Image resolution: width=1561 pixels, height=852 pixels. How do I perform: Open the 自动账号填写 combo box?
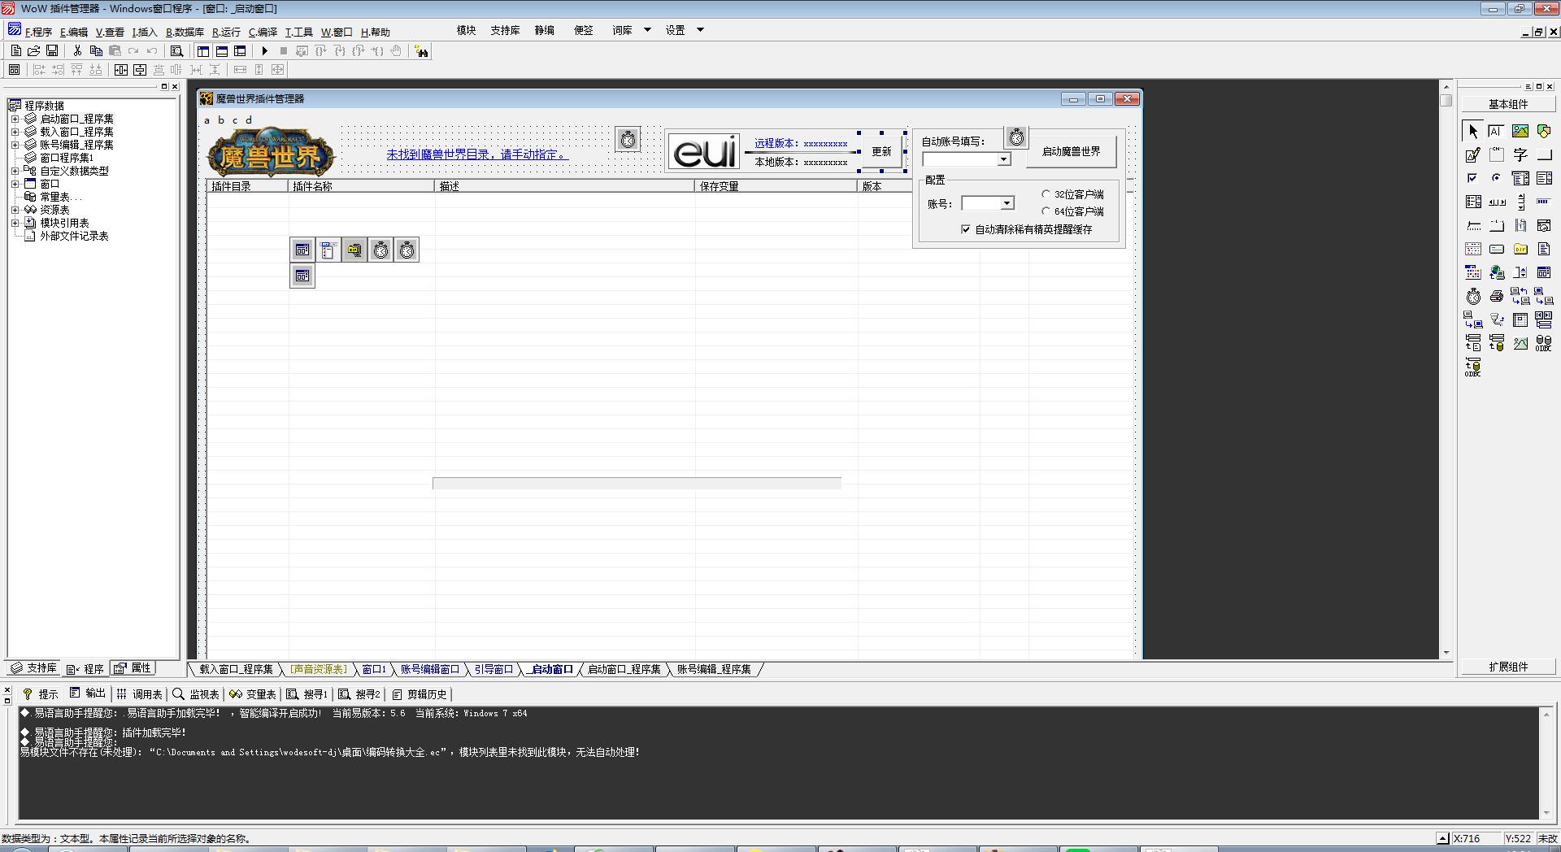click(x=1004, y=159)
